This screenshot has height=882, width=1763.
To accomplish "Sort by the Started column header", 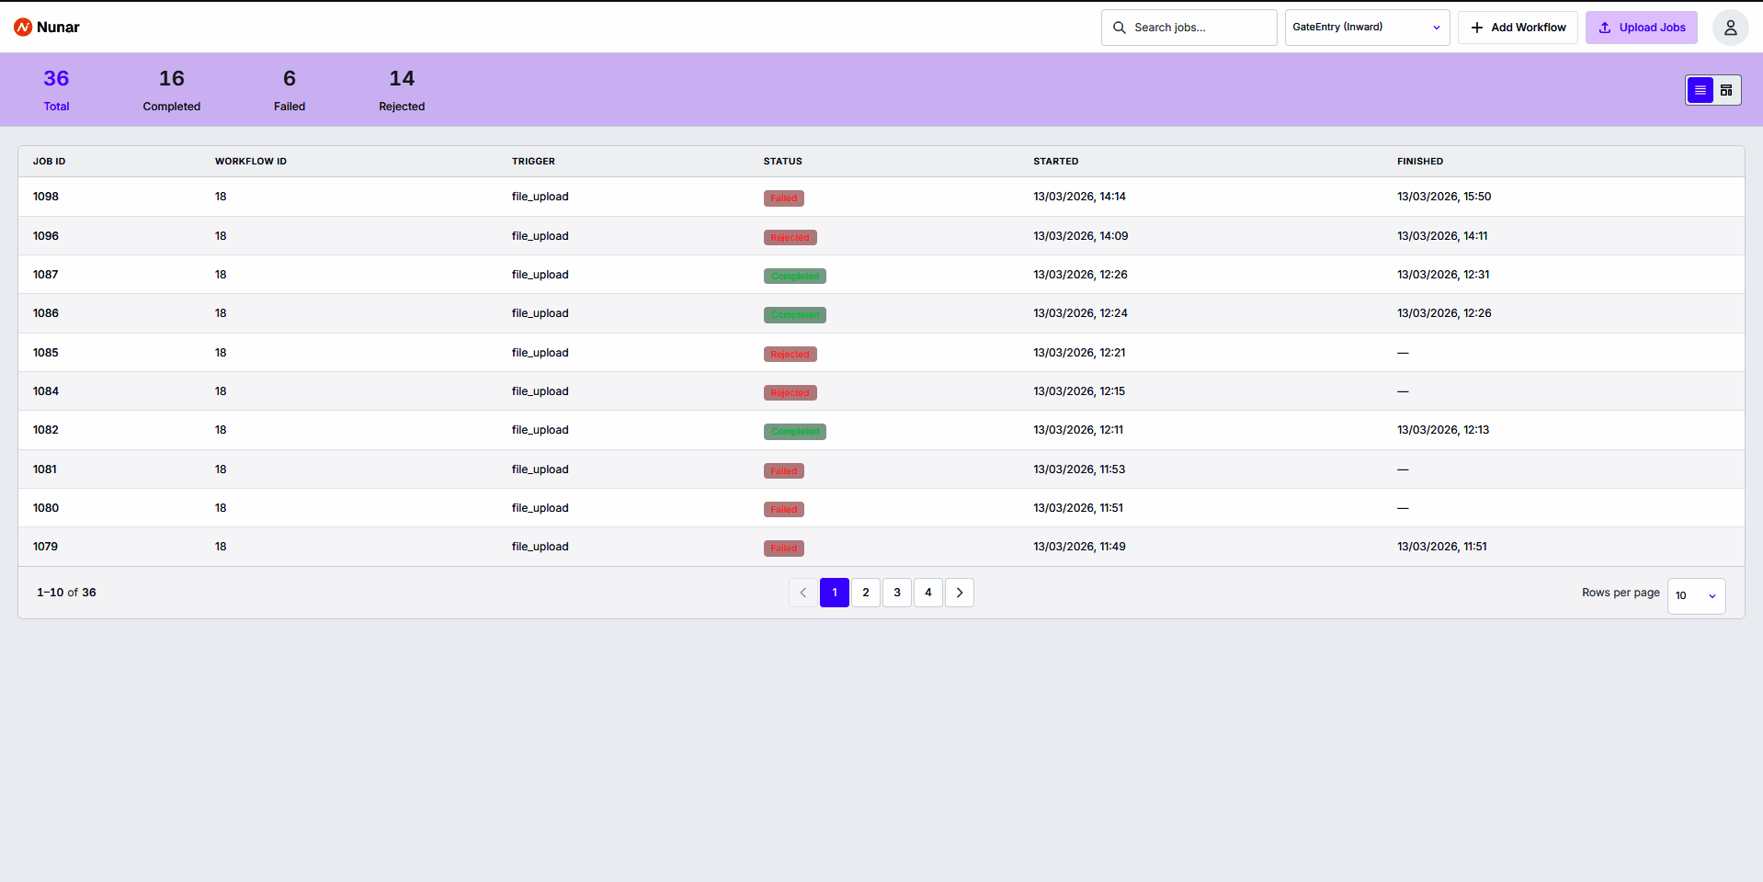I will click(x=1055, y=161).
